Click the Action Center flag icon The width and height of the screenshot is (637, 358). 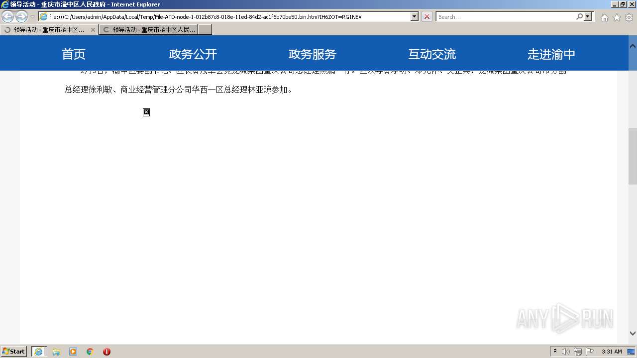(x=590, y=352)
